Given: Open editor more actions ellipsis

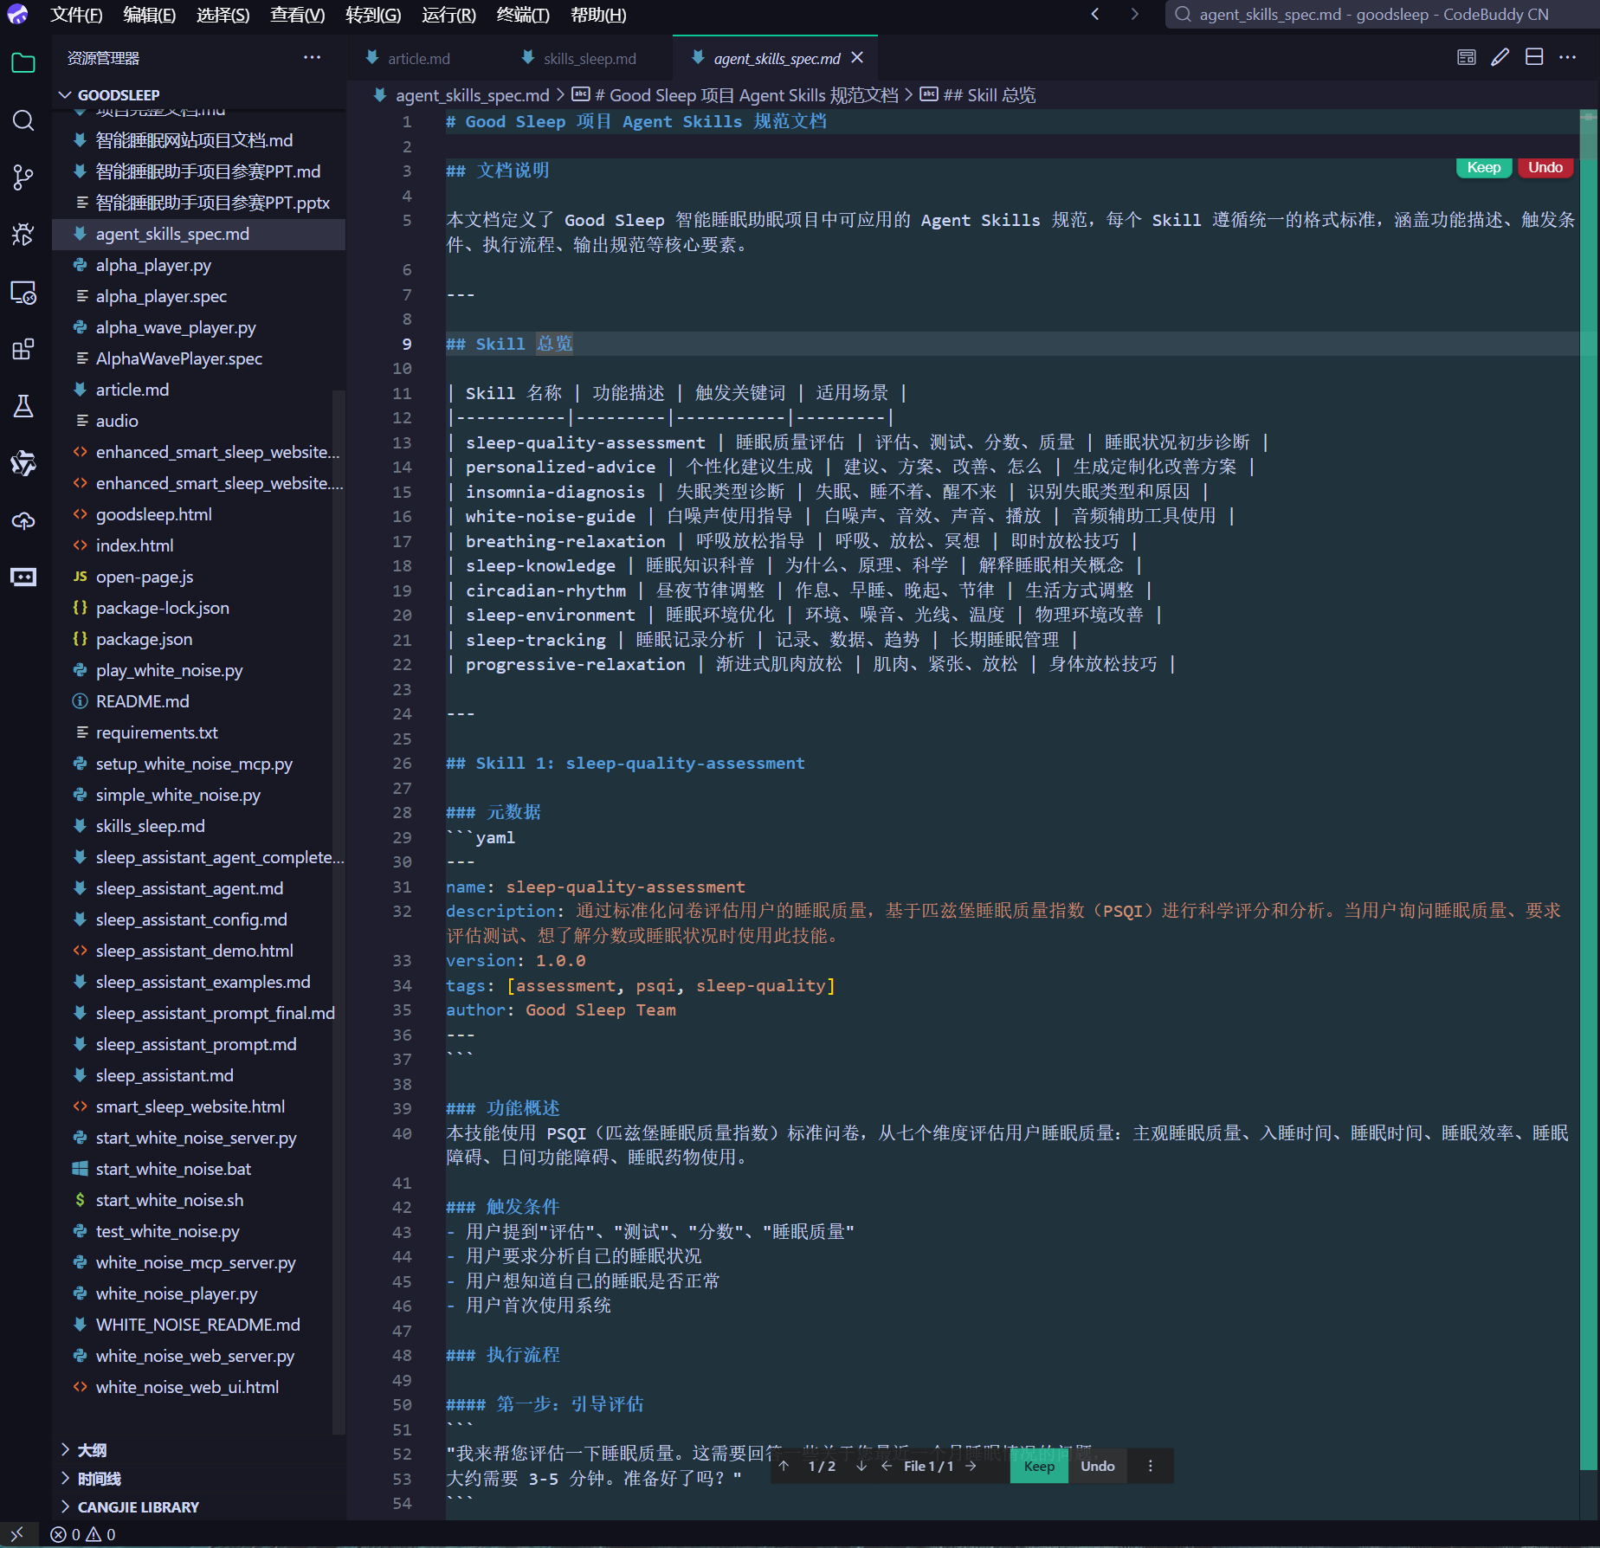Looking at the screenshot, I should [x=1567, y=57].
